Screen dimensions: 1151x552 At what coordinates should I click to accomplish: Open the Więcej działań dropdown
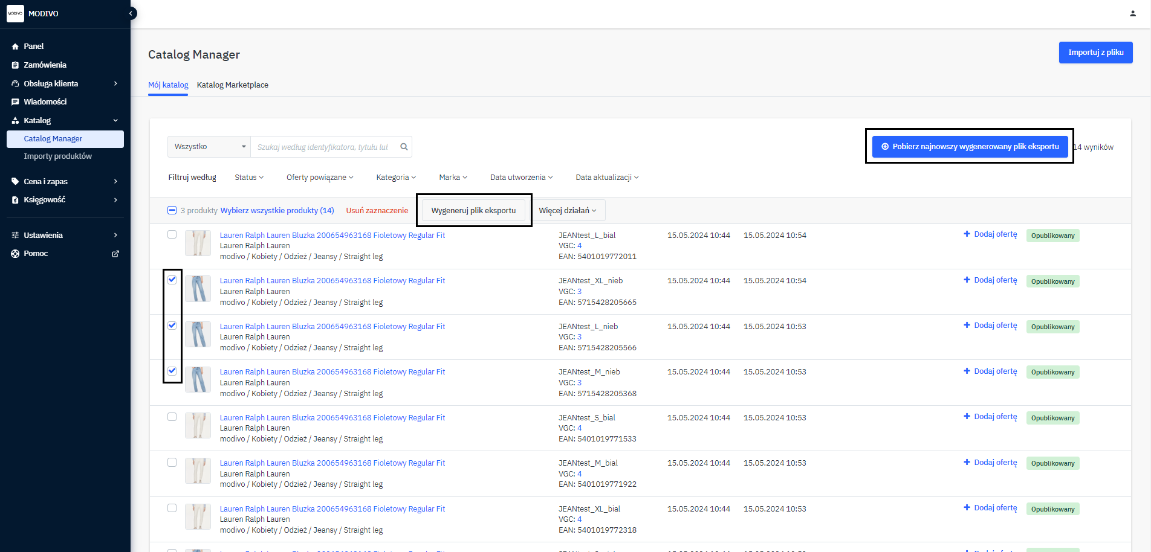567,211
